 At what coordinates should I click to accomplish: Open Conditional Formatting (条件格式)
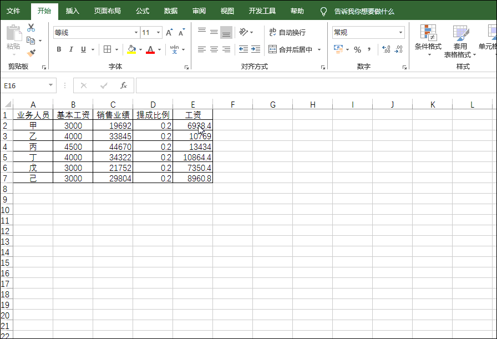428,41
